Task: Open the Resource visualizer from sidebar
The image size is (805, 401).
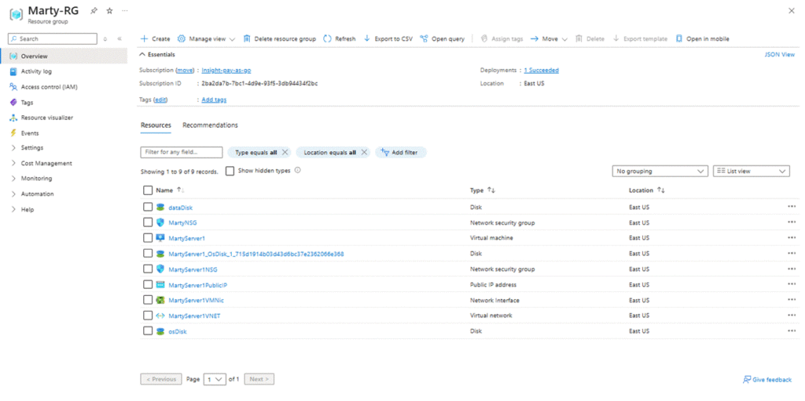Action: click(46, 118)
